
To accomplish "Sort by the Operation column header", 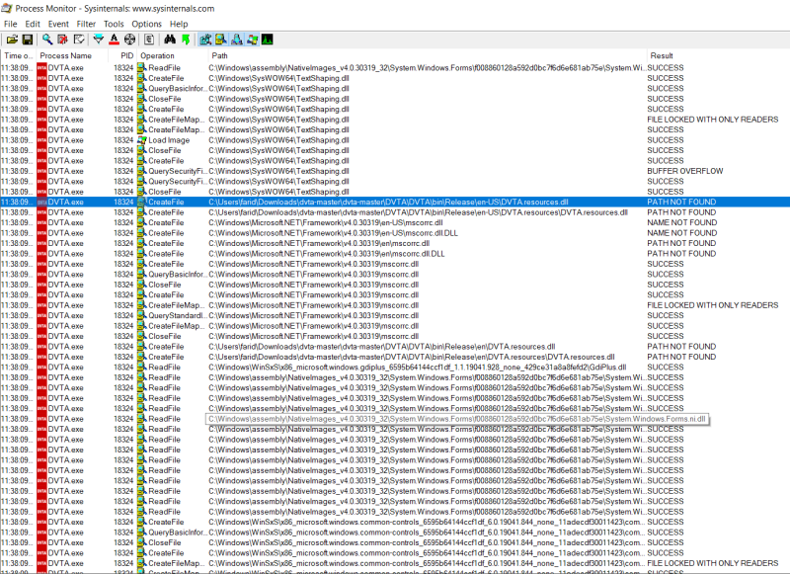I will (x=172, y=55).
